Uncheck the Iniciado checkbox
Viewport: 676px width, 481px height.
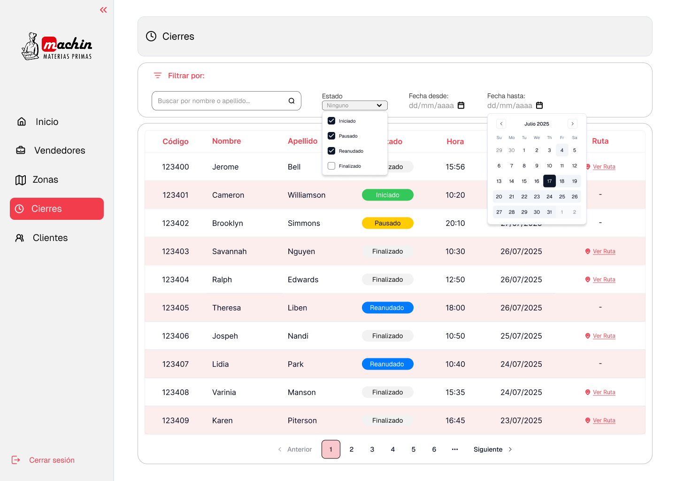point(331,121)
